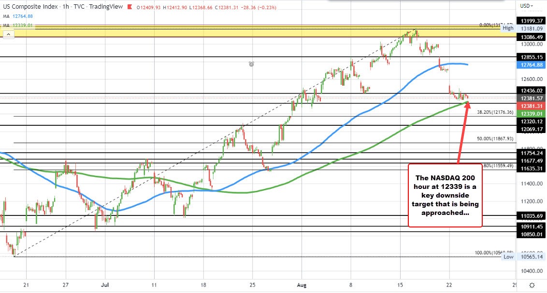
Task: Click the low value L12368.66
Action: pyautogui.click(x=201, y=7)
